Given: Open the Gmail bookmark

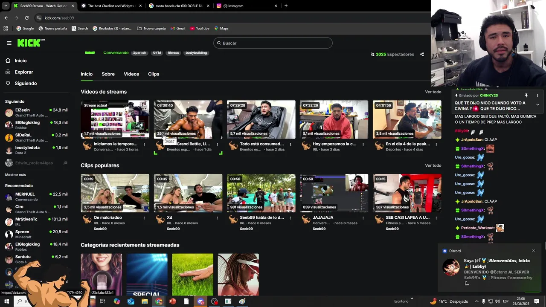Looking at the screenshot, I should click(x=177, y=28).
